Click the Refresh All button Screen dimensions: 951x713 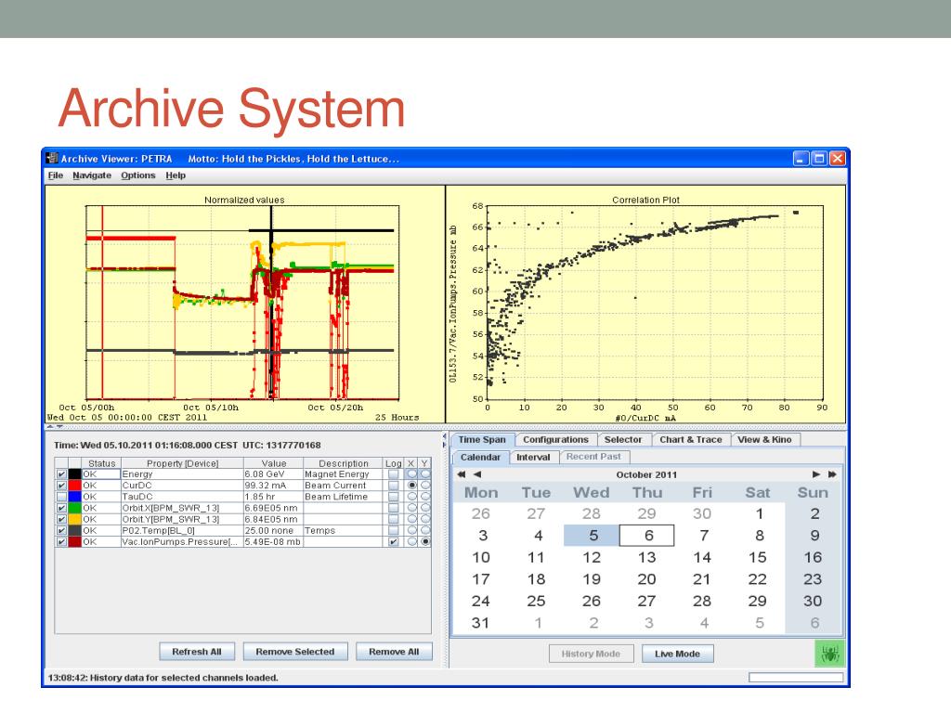click(x=197, y=652)
